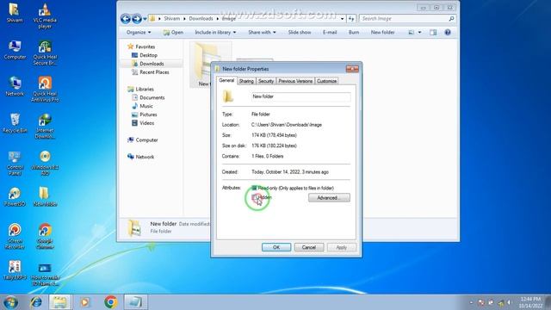
Task: Open the Customize tab
Action: pos(326,81)
